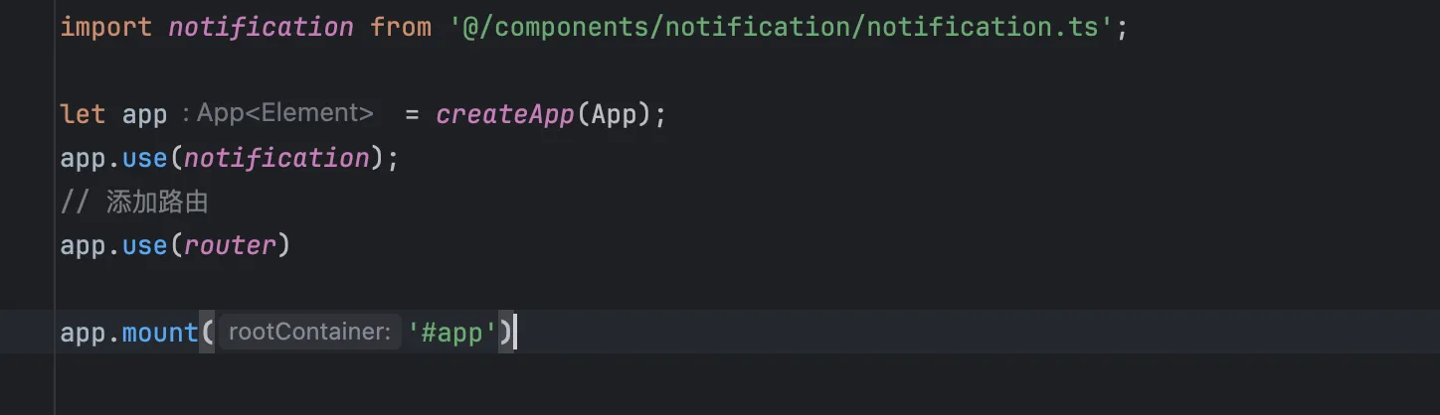The width and height of the screenshot is (1440, 415).
Task: Click the let keyword
Action: 83,114
